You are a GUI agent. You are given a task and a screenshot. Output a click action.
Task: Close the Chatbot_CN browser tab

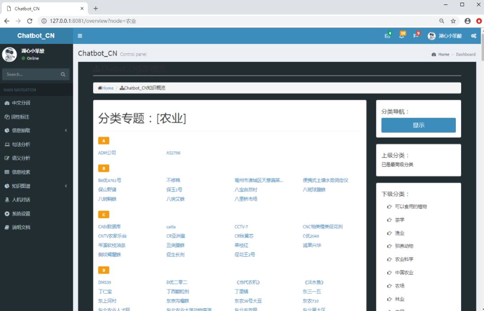tap(82, 9)
